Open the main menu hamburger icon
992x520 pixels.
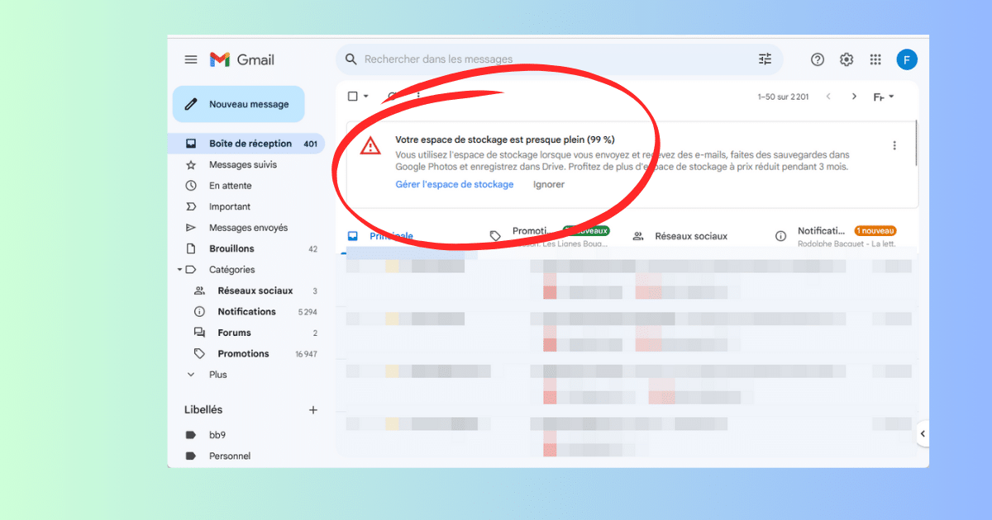(x=191, y=59)
